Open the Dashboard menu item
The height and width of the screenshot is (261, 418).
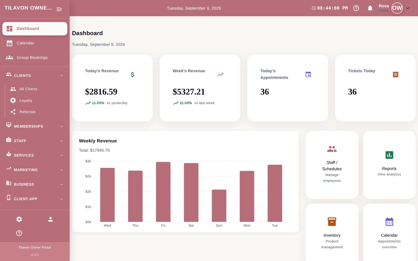35,29
